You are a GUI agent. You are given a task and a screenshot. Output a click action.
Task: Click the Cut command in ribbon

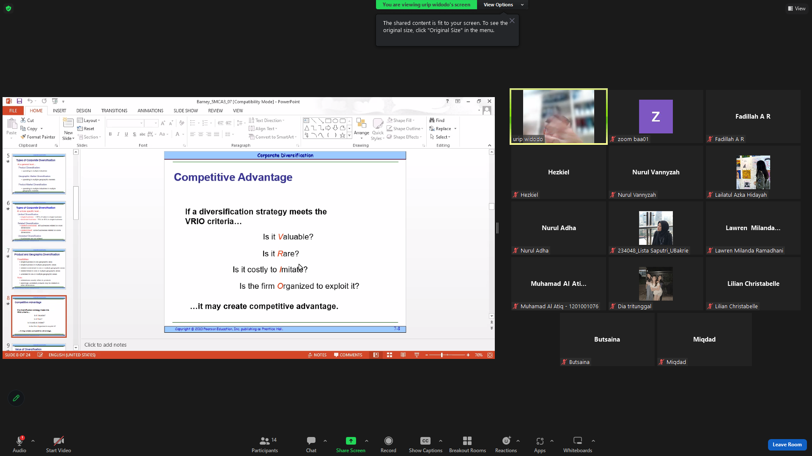(27, 120)
